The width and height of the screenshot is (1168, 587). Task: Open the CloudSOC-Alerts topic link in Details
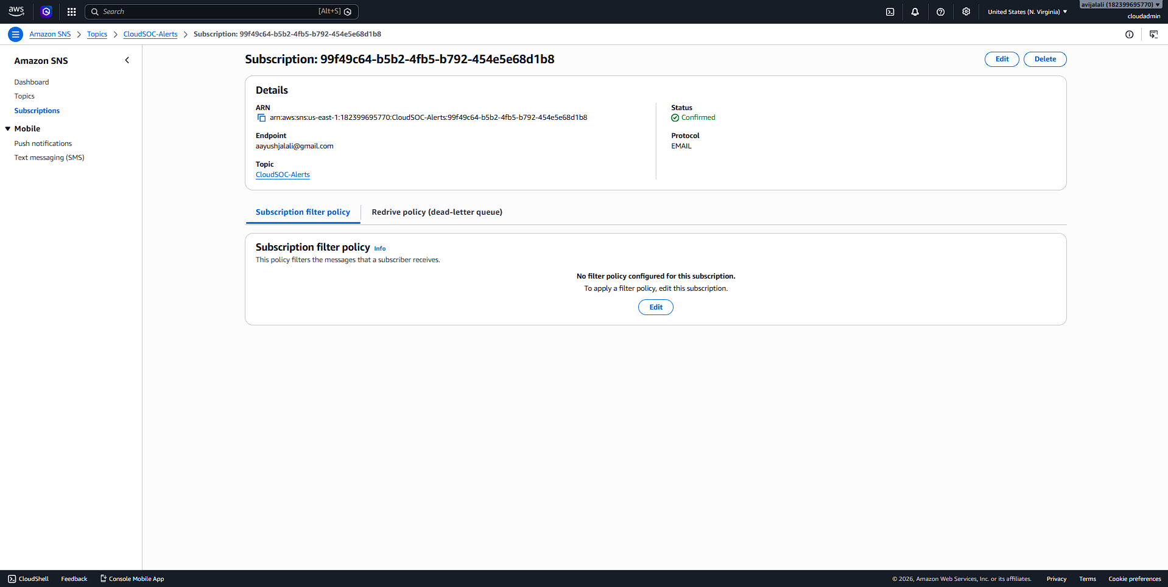(283, 175)
